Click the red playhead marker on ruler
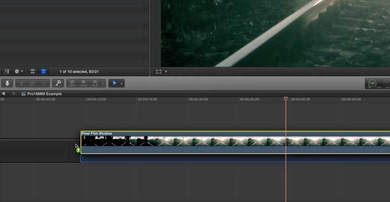 pos(286,99)
